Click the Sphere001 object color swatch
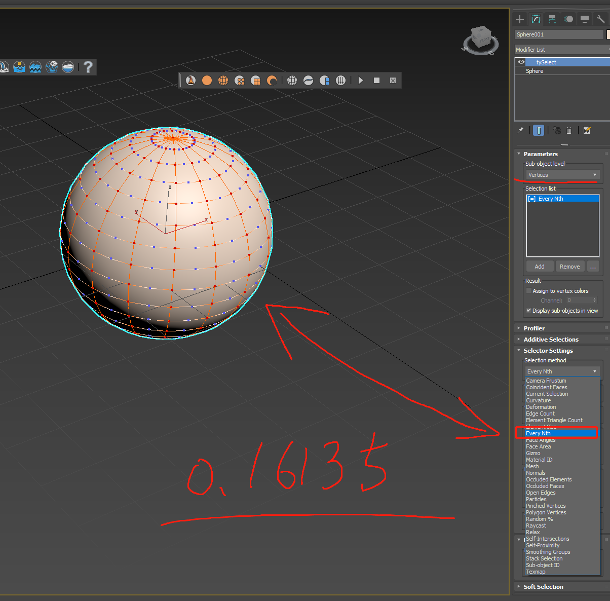The width and height of the screenshot is (610, 601). coord(608,34)
